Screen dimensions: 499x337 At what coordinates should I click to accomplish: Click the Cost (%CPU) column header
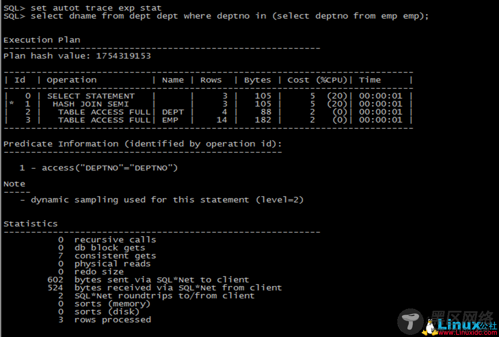coord(317,80)
